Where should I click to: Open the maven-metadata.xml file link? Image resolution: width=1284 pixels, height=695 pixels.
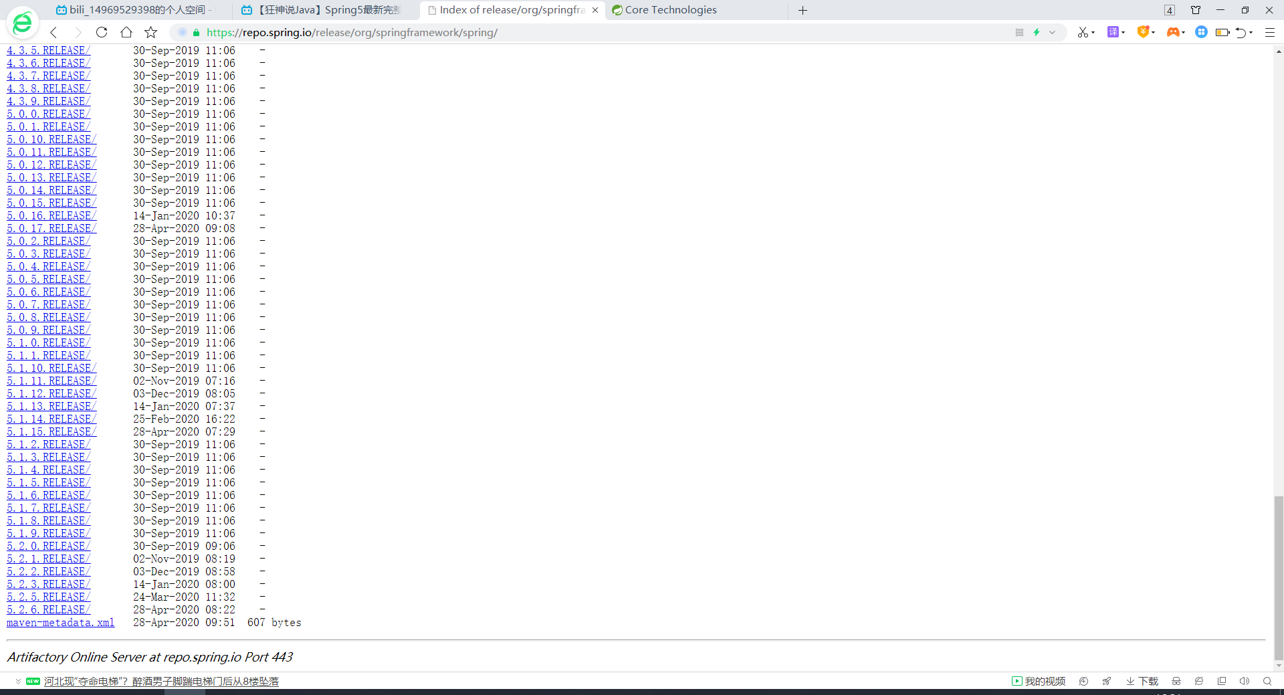[x=60, y=622]
